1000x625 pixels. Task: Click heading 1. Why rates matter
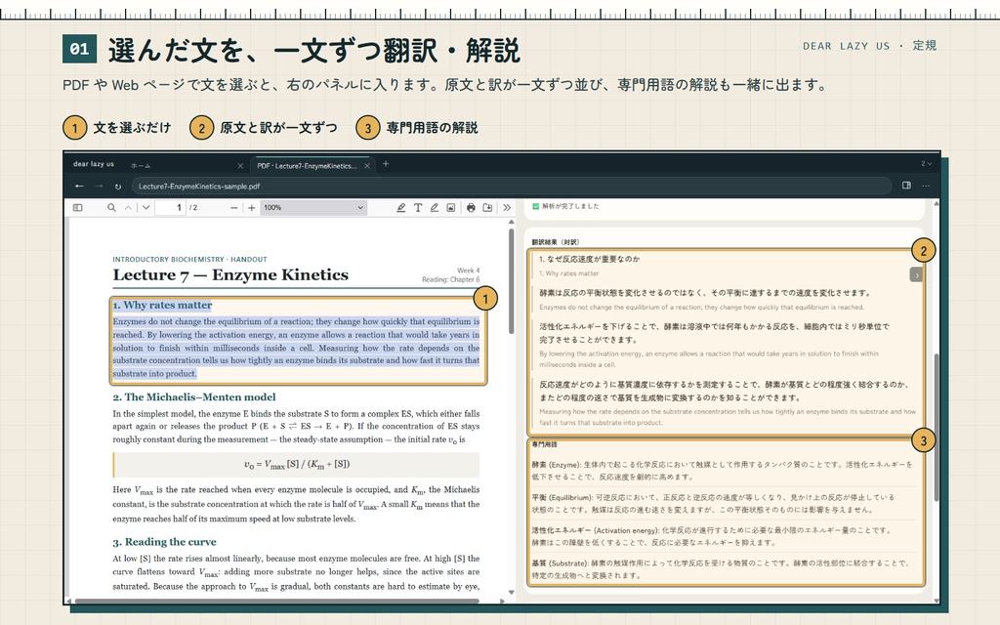click(x=162, y=305)
